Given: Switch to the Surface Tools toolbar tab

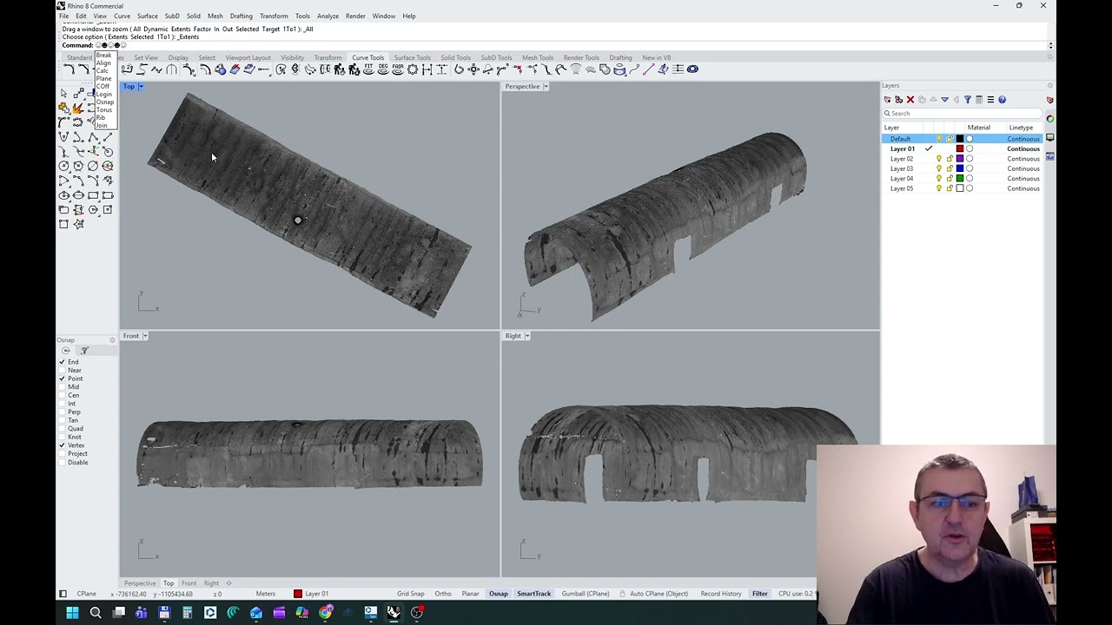Looking at the screenshot, I should coord(412,58).
